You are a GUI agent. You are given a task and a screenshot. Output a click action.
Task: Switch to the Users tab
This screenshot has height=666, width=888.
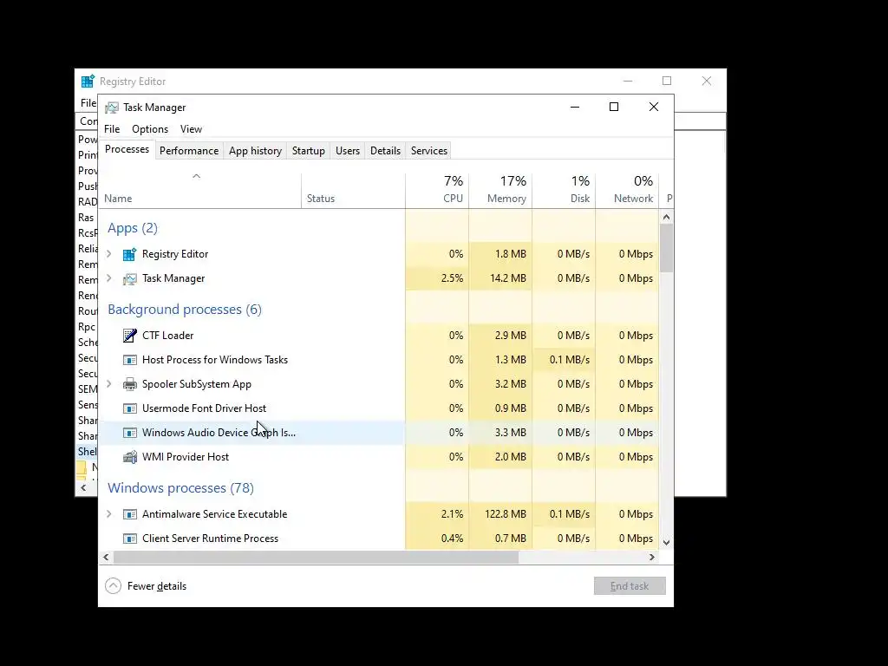point(347,151)
